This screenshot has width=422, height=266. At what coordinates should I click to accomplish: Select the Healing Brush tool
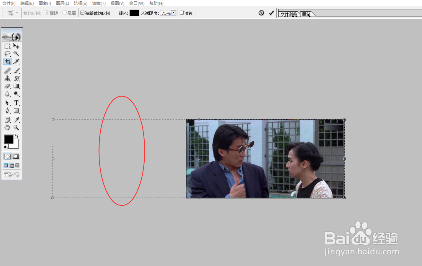pyautogui.click(x=7, y=71)
